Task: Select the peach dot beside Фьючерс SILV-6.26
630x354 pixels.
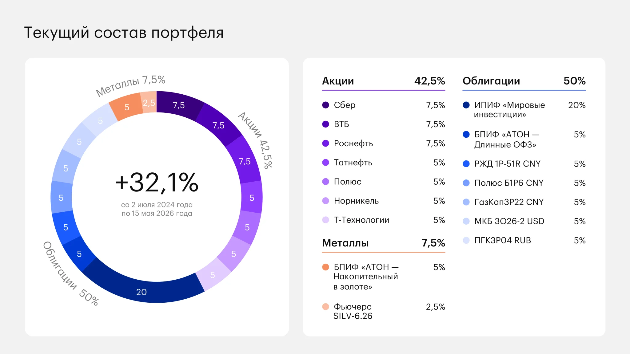Action: [325, 307]
